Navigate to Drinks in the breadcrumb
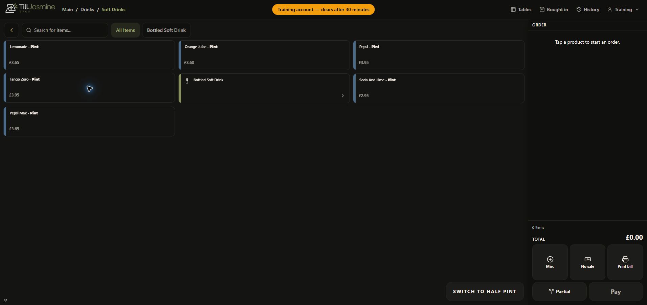The height and width of the screenshot is (305, 647). 87,9
